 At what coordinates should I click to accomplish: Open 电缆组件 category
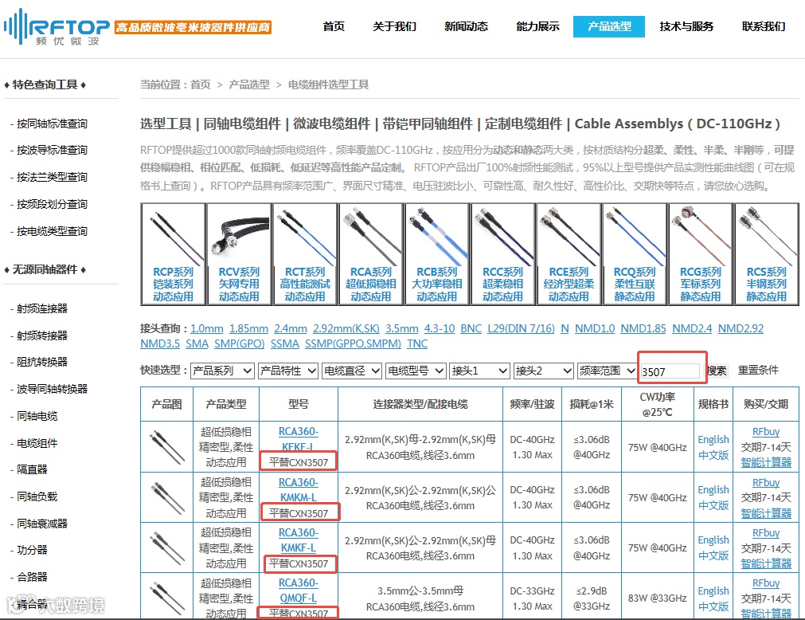pyautogui.click(x=37, y=444)
